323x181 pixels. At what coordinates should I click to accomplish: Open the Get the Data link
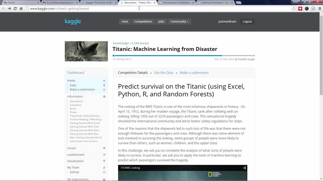pyautogui.click(x=164, y=73)
